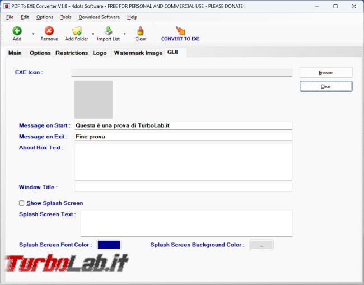Expand the Import List dropdown arrow

pyautogui.click(x=125, y=34)
